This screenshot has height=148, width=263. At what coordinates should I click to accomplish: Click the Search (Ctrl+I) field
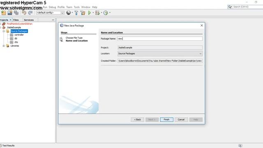[248, 7]
